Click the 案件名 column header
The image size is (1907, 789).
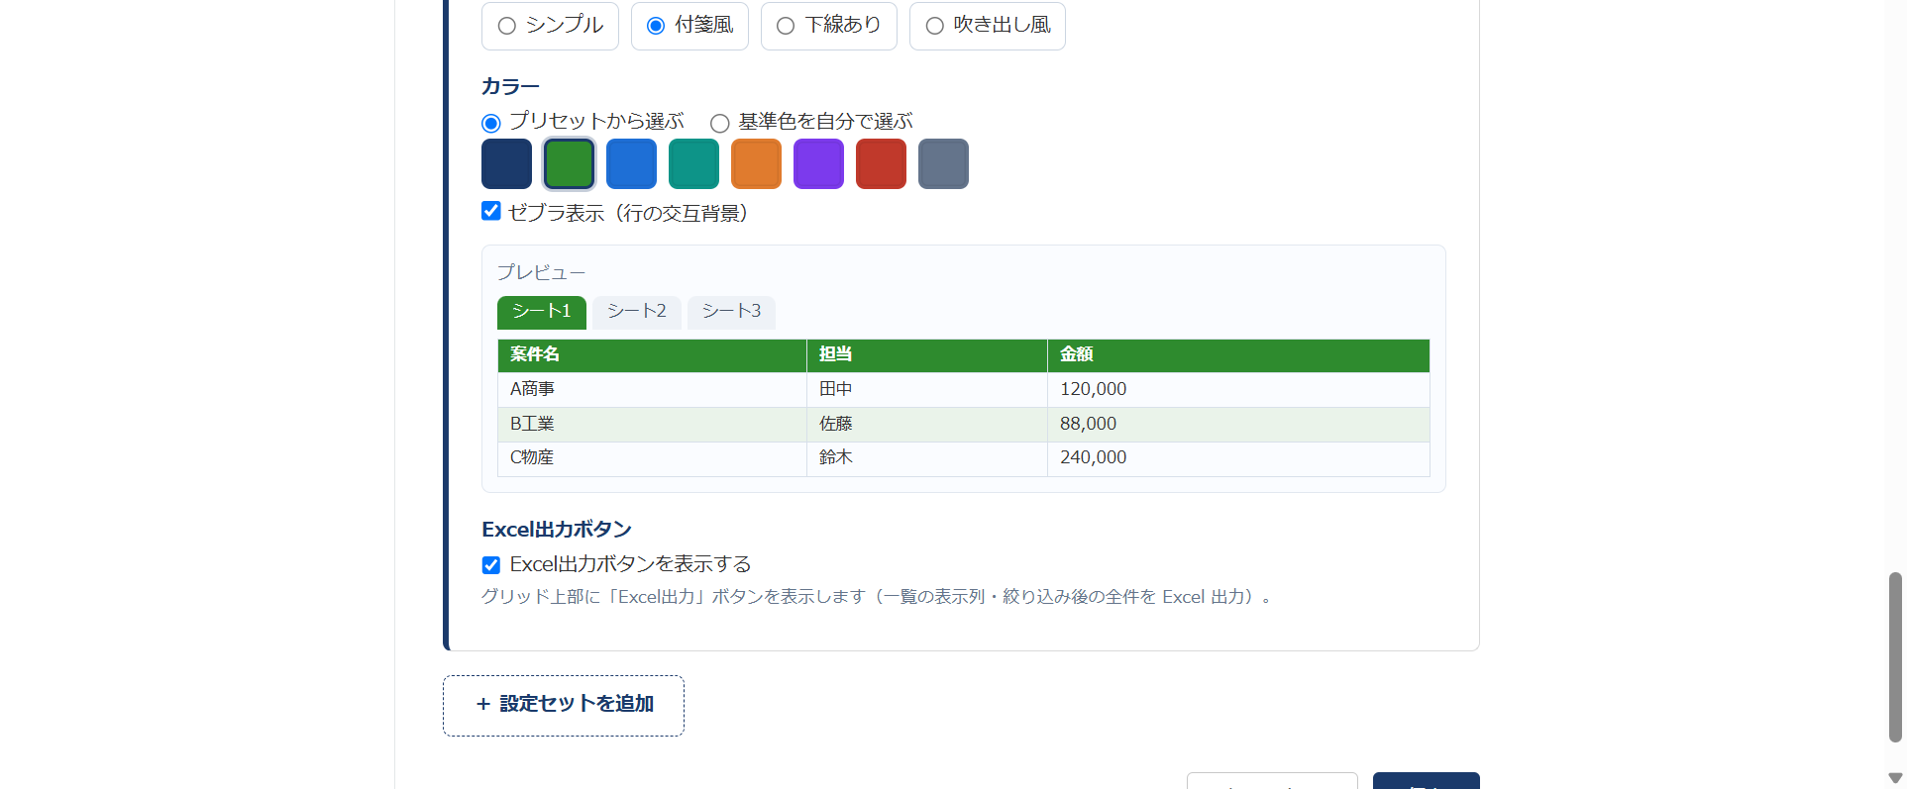pyautogui.click(x=652, y=355)
